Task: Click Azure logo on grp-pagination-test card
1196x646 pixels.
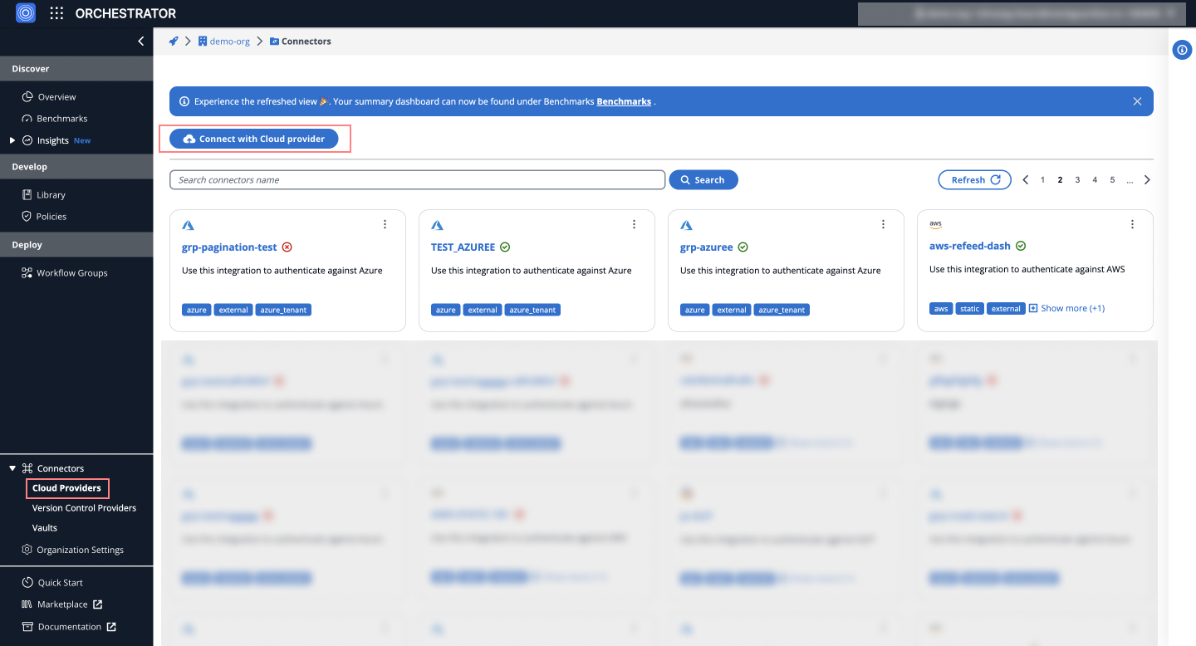Action: [188, 225]
